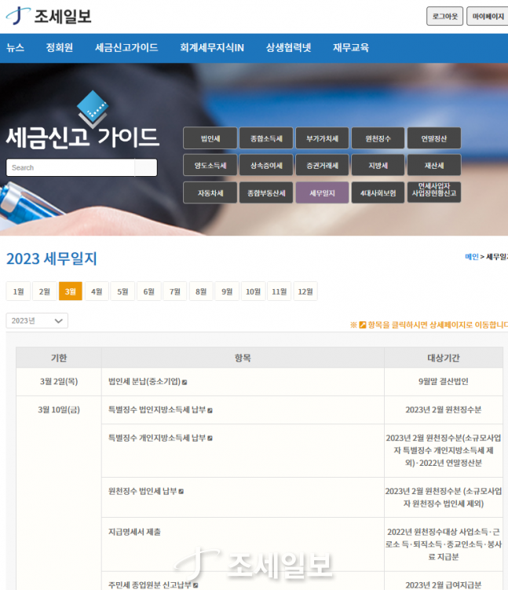Click the 메인 breadcrumb link
The height and width of the screenshot is (590, 508).
pos(471,257)
